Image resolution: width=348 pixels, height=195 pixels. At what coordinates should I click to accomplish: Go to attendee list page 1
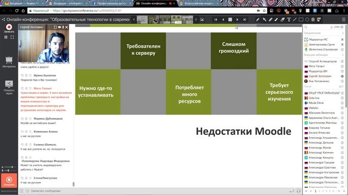pos(315,191)
